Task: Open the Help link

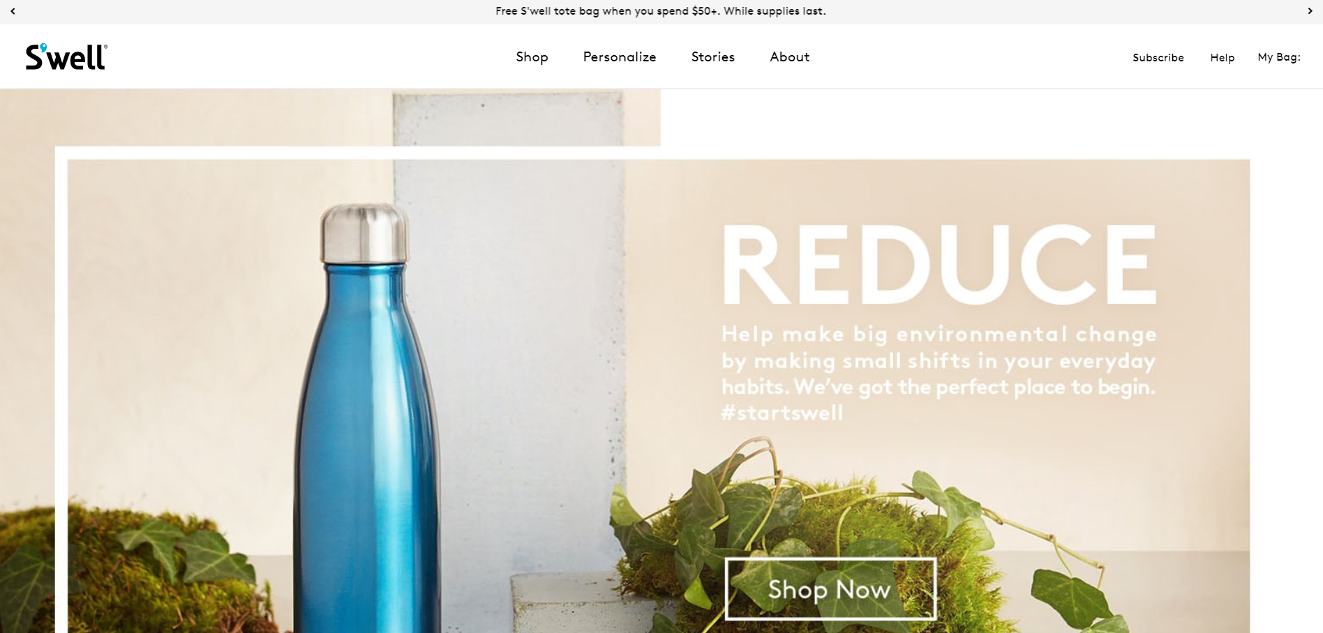Action: pos(1223,58)
